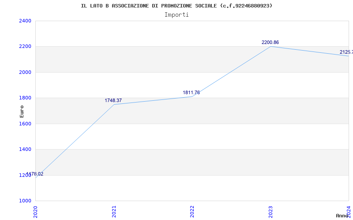Click the Anno axis title
353x220 pixels.
(x=342, y=216)
